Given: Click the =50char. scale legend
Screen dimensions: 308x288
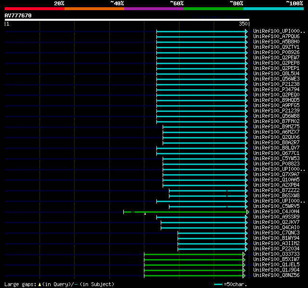Looking at the screenshot, I should [230, 284].
